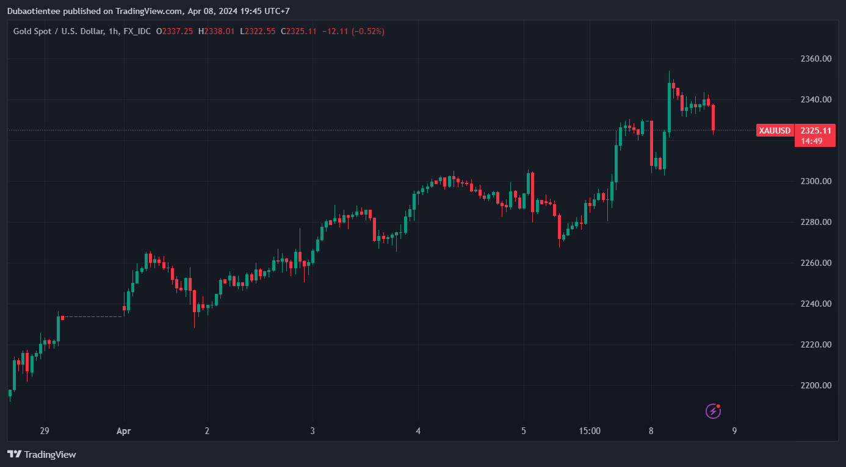Select the current price tag 2325.11
Screen dimensions: 846x467
tap(815, 130)
